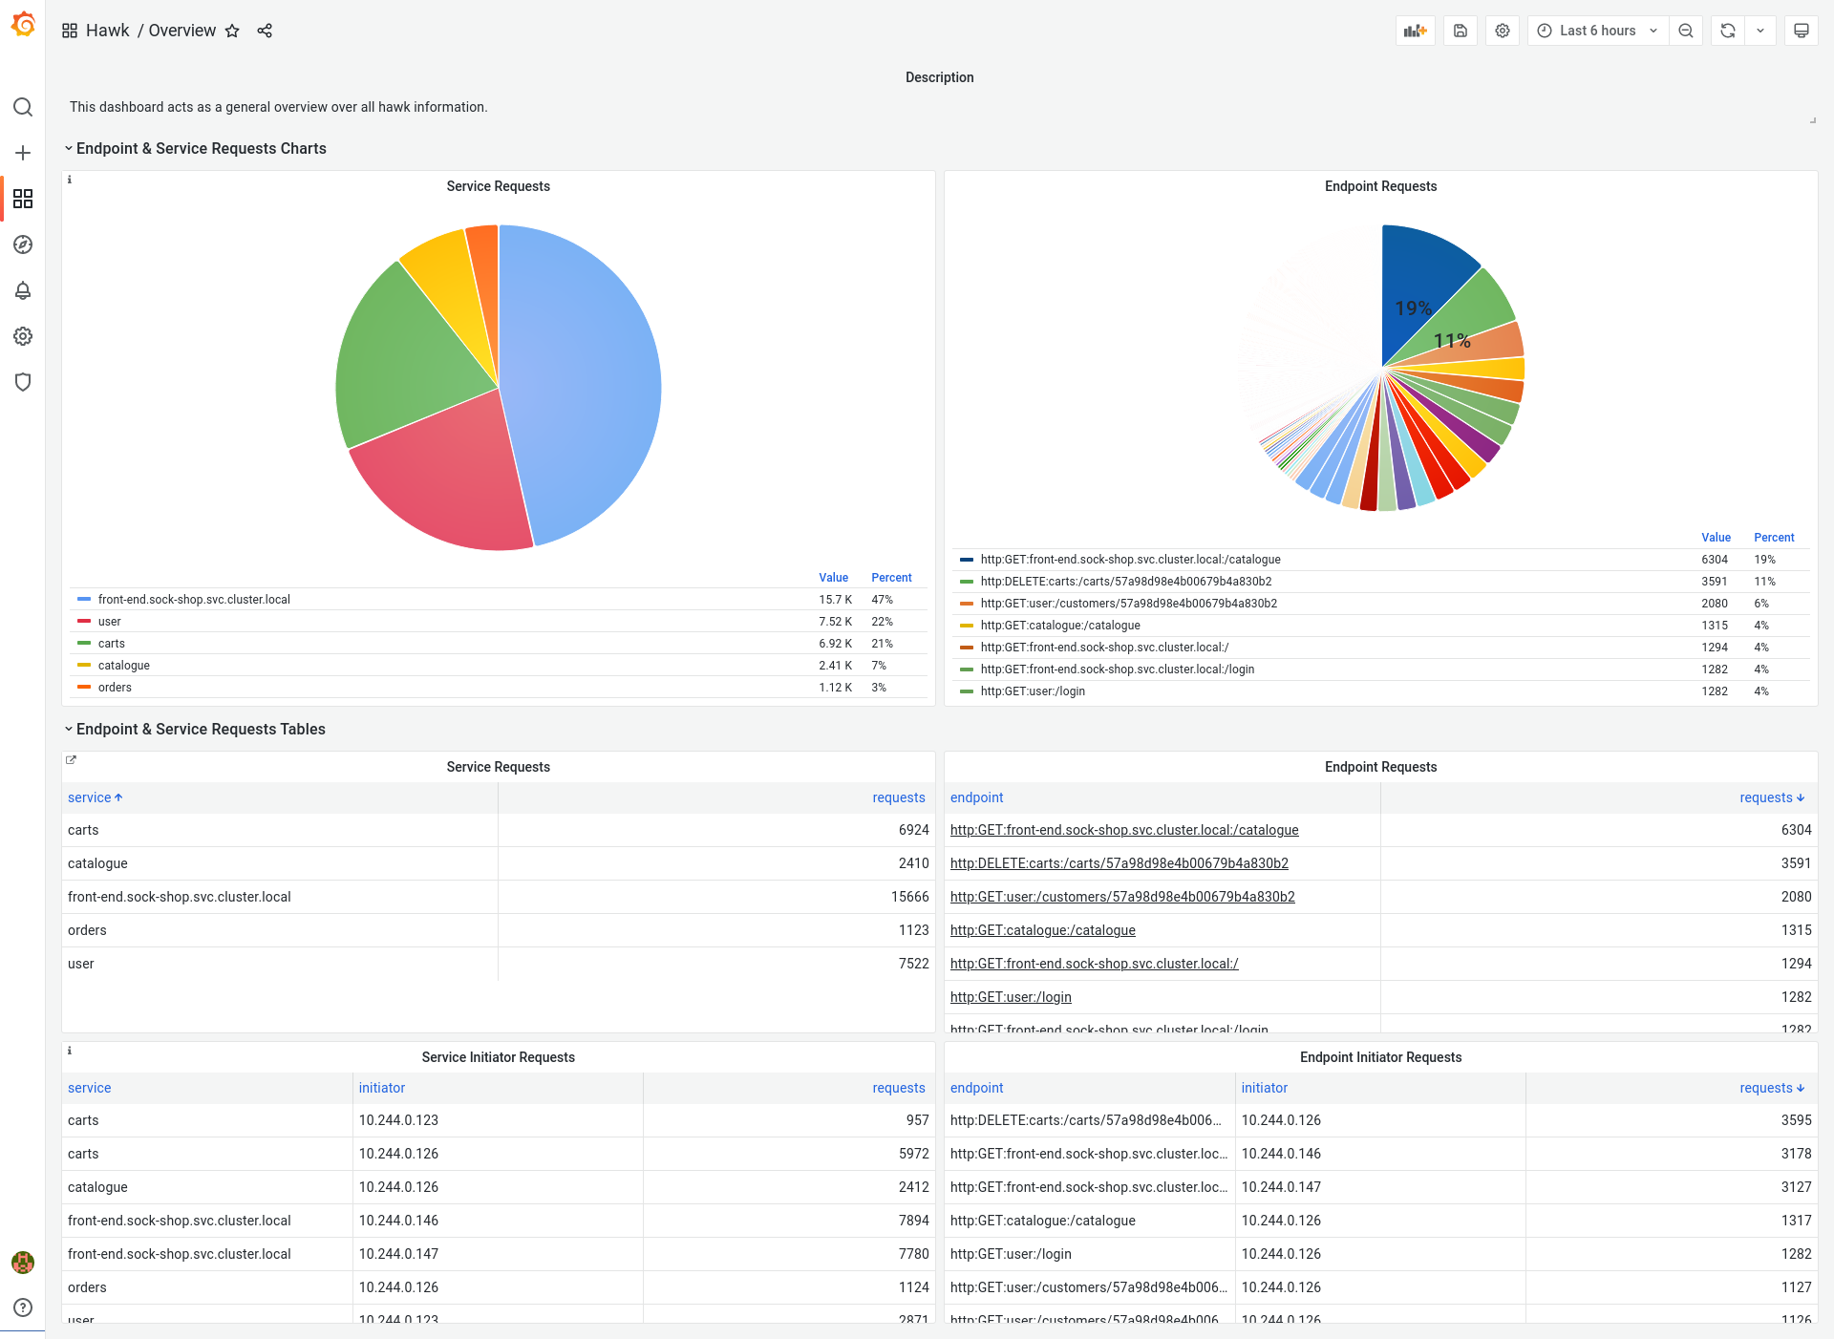Click the Add panel toolbar icon
Viewport: 1834px width, 1339px height.
coord(1415,31)
